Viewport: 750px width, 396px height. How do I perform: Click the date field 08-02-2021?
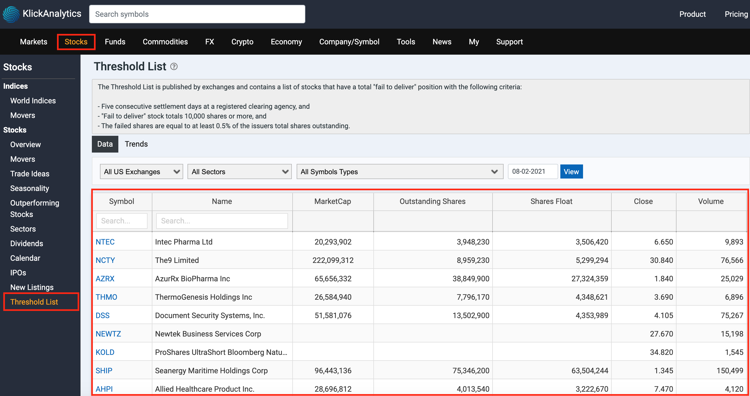pos(533,171)
